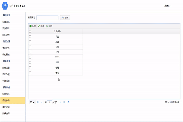Expand the 我的 user menu
The height and width of the screenshot is (122, 183).
(x=167, y=6)
